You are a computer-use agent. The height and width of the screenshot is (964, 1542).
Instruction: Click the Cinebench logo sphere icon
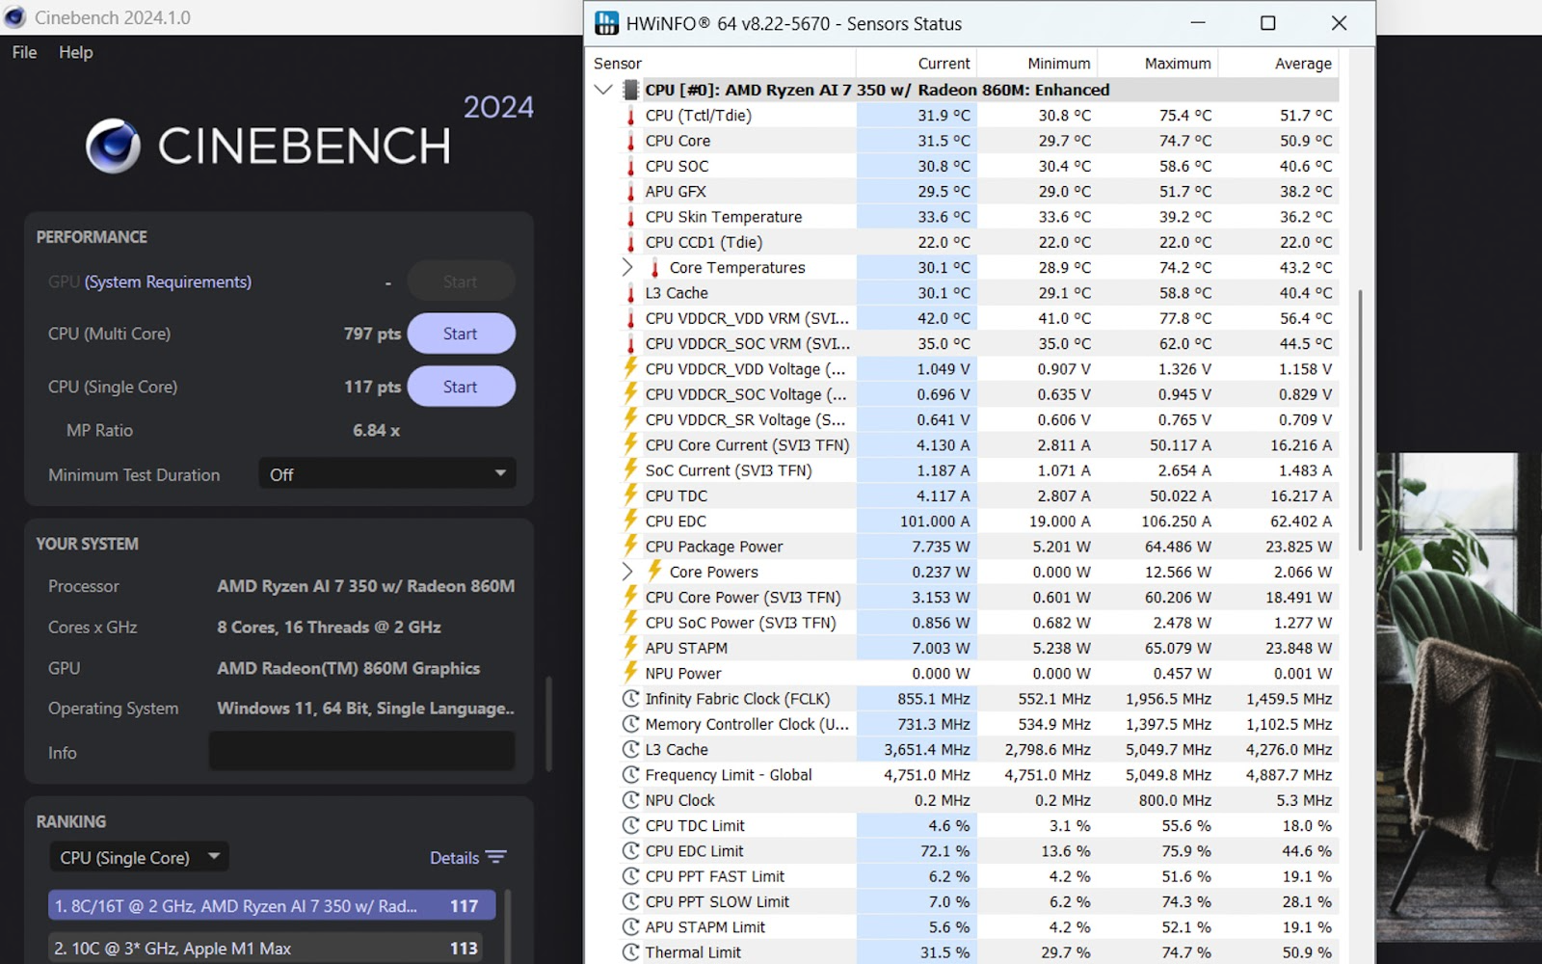coord(113,146)
